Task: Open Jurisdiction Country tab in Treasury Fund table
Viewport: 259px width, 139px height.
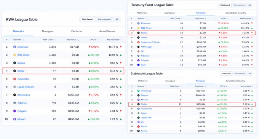Action: pos(236,13)
